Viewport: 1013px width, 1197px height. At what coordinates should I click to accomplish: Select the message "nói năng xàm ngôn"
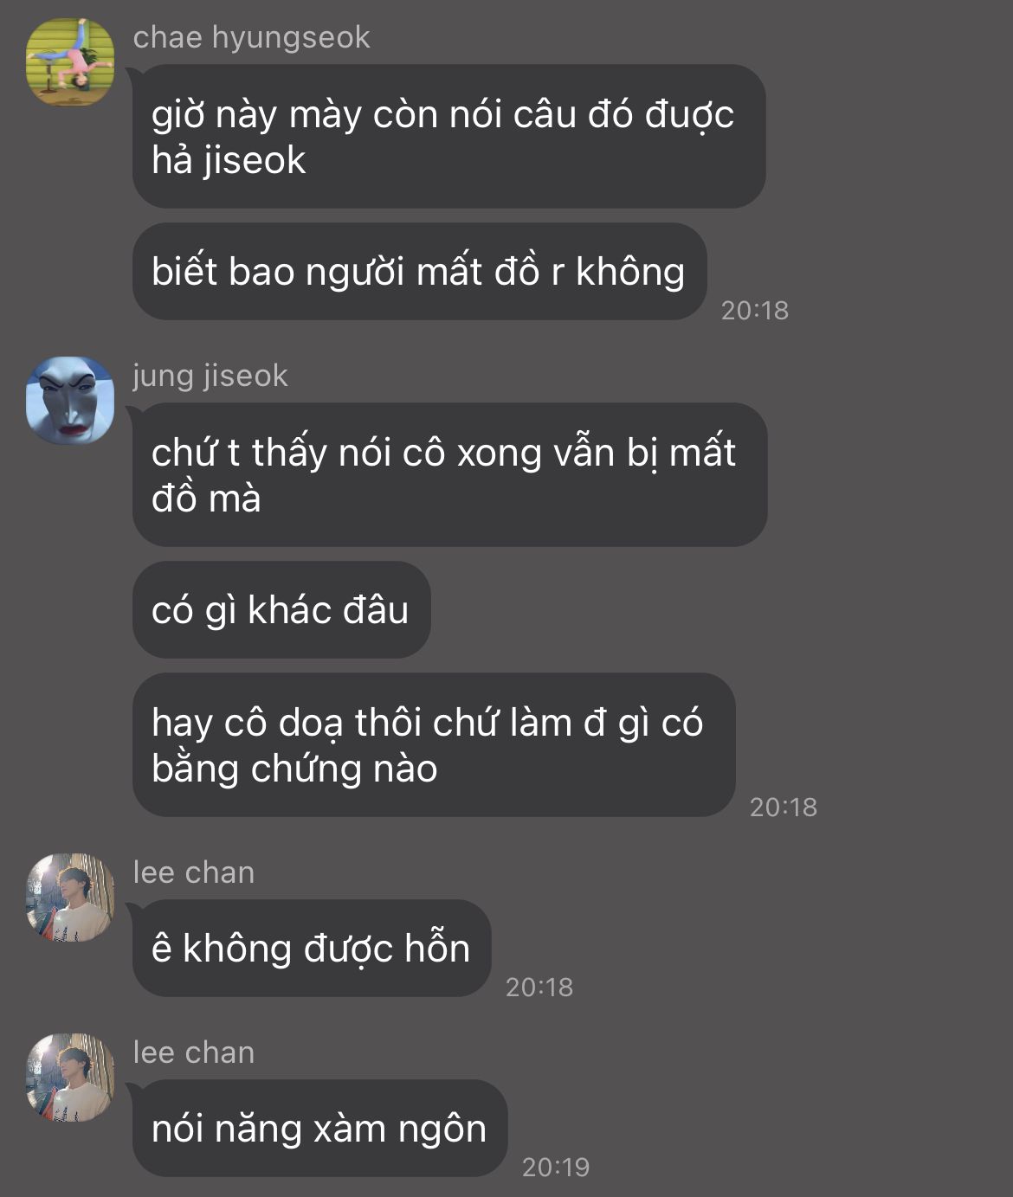click(x=319, y=1129)
